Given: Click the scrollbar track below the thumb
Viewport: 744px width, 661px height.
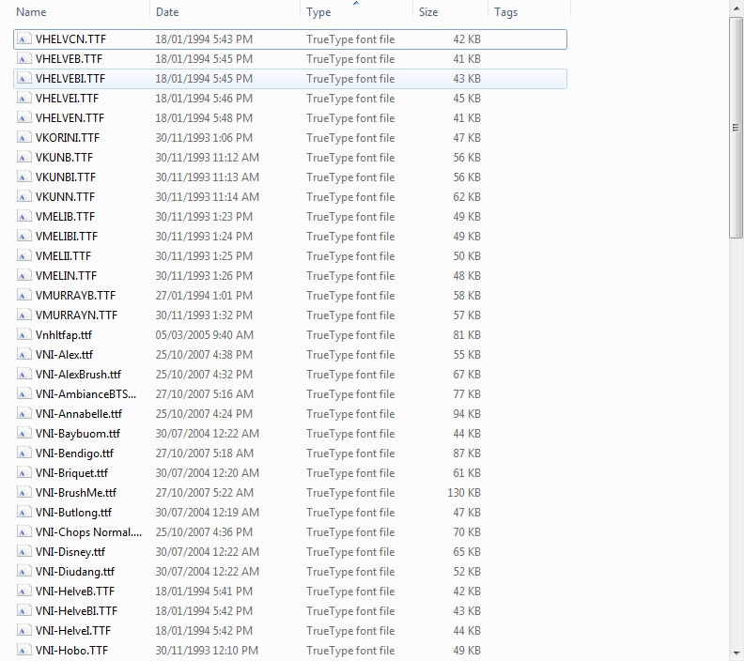Looking at the screenshot, I should point(736,441).
